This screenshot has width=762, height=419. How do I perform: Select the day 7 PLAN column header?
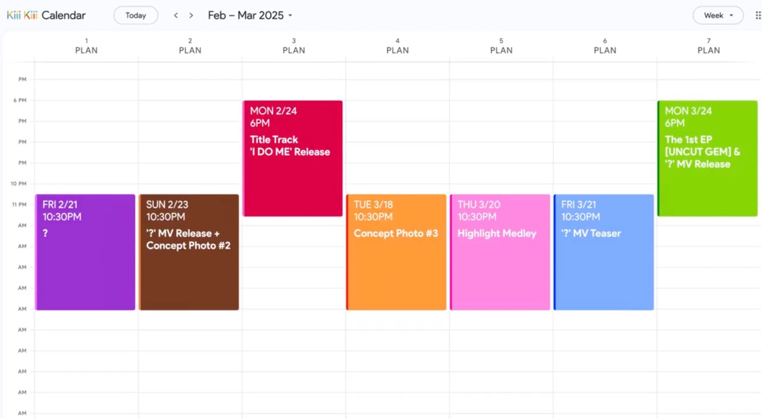click(709, 46)
